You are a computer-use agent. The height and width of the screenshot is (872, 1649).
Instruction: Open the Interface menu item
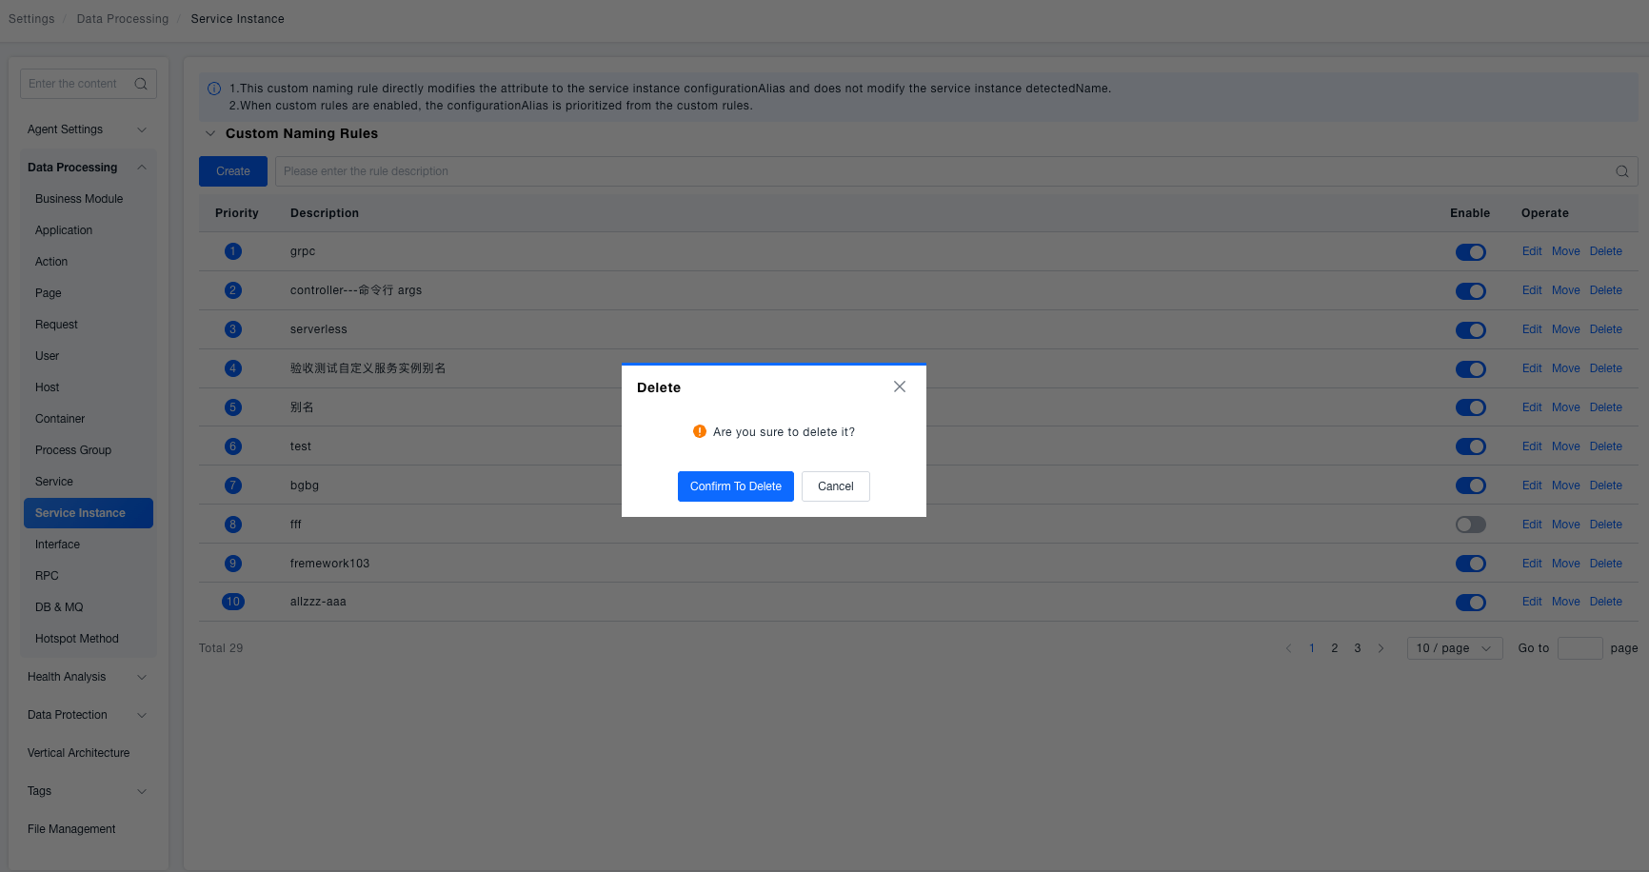89,545
